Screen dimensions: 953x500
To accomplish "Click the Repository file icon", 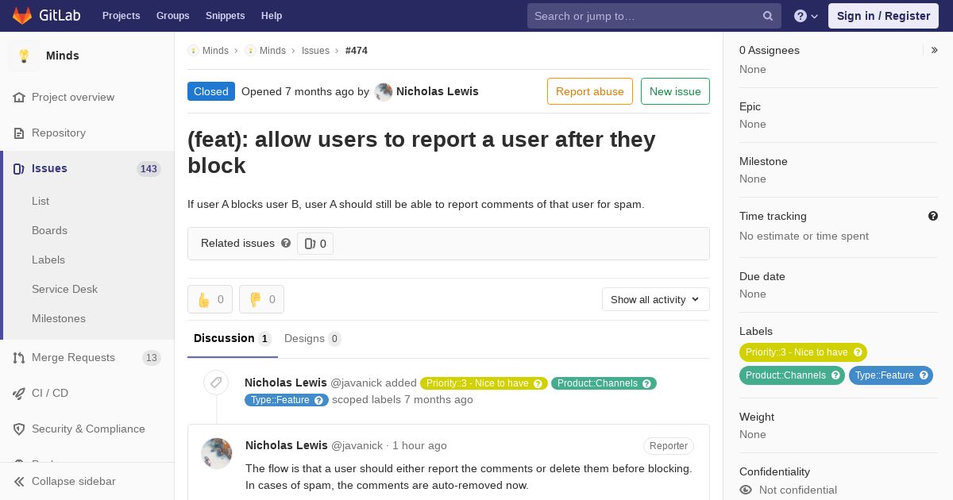I will click(x=19, y=133).
